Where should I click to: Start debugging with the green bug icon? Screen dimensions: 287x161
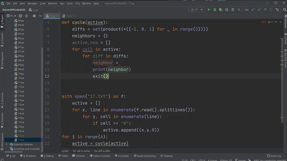pos(215,10)
